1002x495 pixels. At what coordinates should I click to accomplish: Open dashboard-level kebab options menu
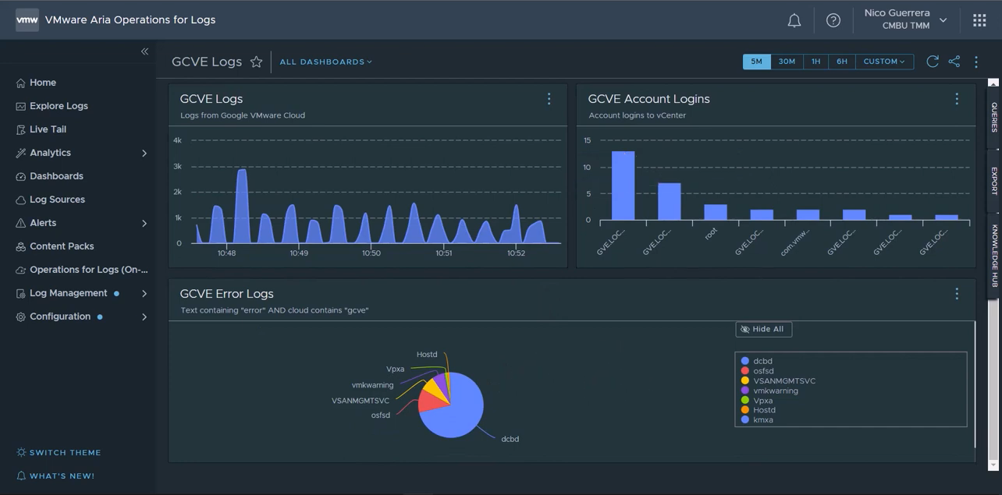click(976, 62)
